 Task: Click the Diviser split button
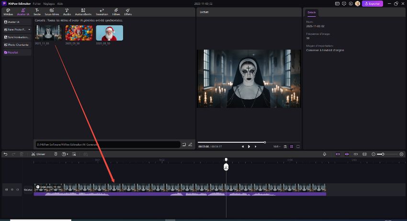(x=39, y=154)
